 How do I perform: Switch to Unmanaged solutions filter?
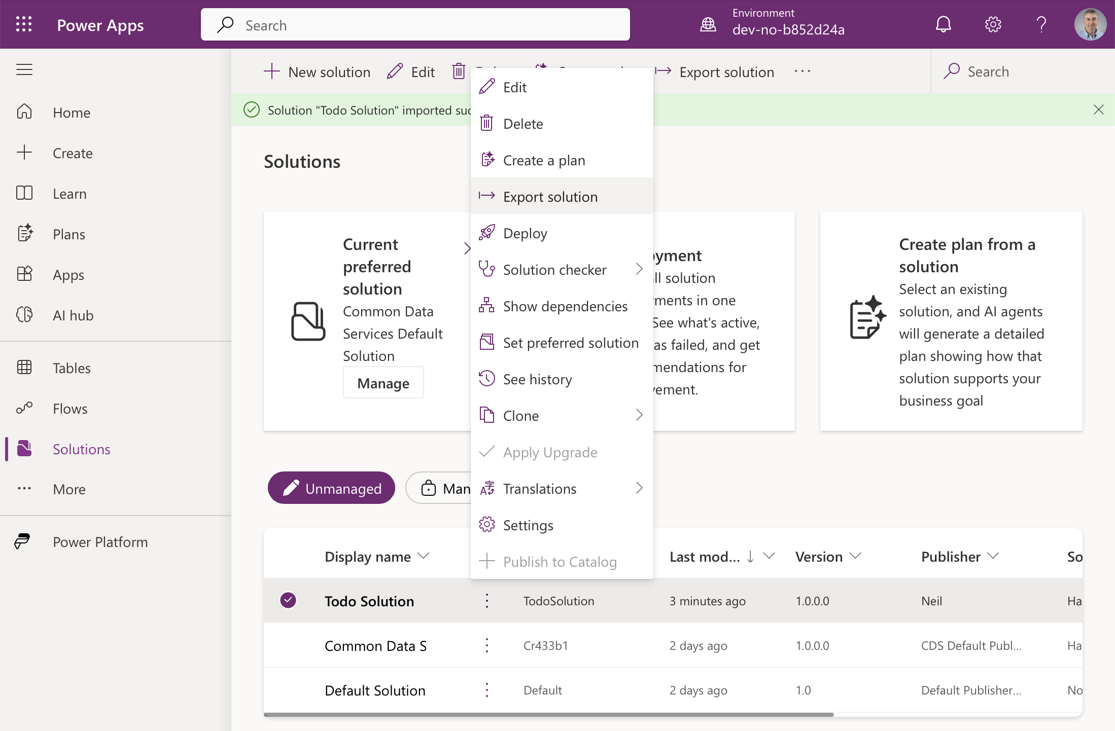332,488
